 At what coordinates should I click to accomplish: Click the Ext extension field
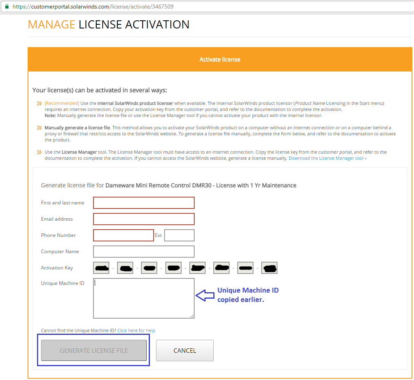click(179, 235)
